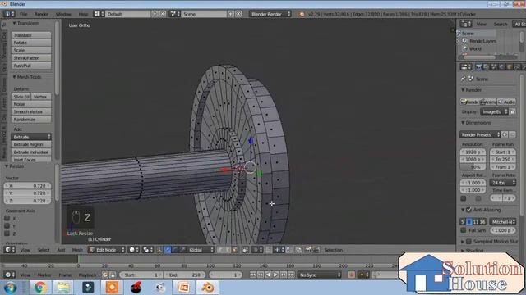Open Mesh menu in 3D view header
The image size is (526, 295).
pos(77,250)
